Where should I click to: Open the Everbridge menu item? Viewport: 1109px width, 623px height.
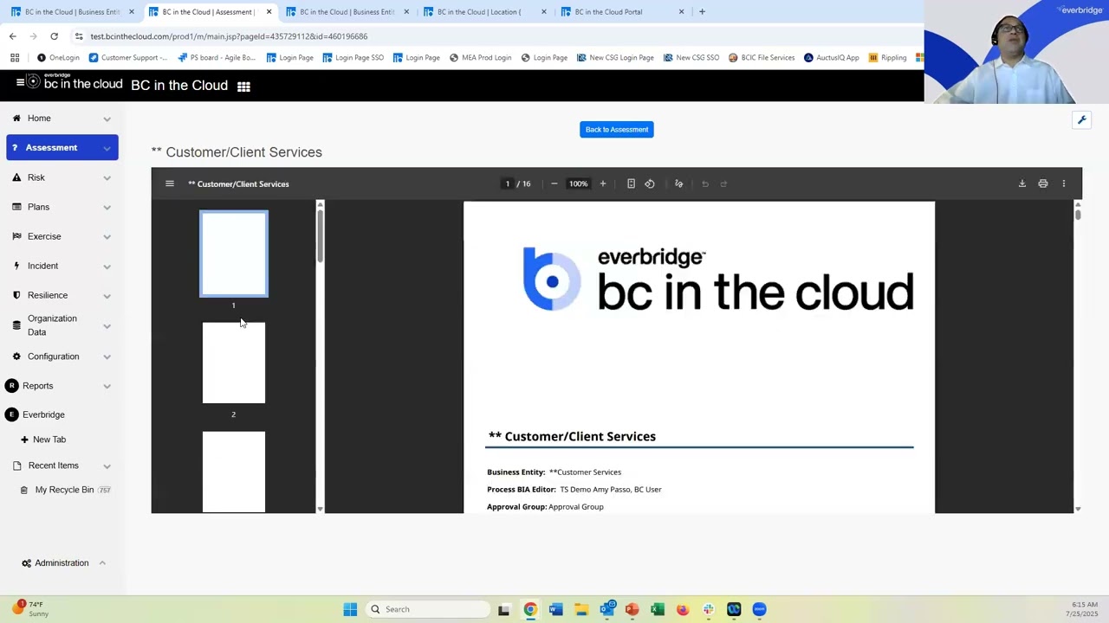[43, 414]
